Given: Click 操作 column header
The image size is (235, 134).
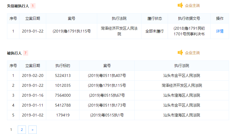Looking at the screenshot, I should click(220, 18).
